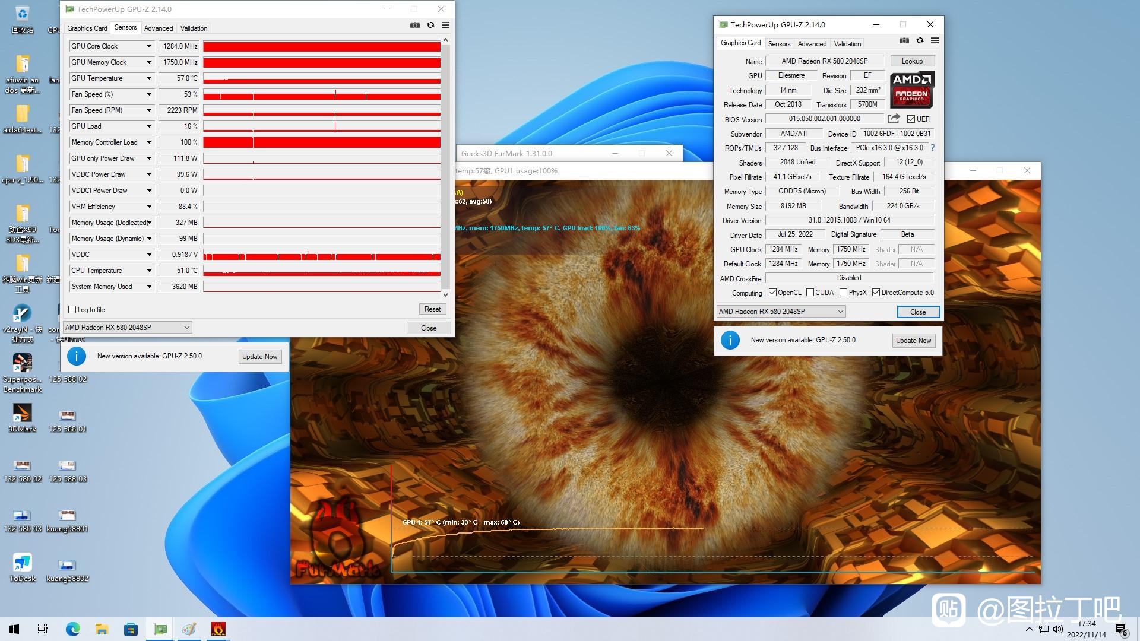Open GPU selector dropdown in Graphics Card window
This screenshot has width=1140, height=641.
[x=781, y=312]
